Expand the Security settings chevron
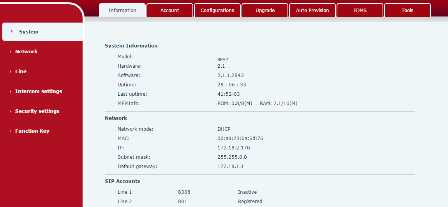Screen dimensions: 448x207 (10, 111)
